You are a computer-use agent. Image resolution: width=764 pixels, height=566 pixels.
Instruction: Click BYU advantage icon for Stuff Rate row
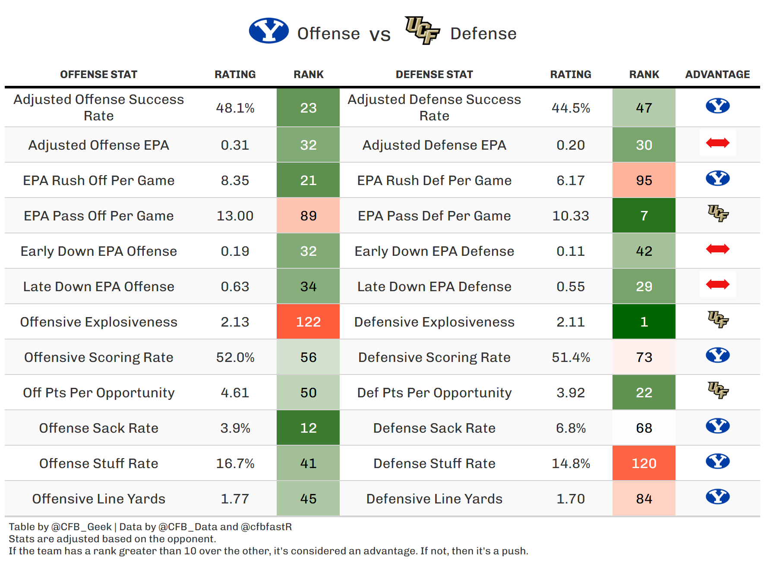click(x=717, y=461)
